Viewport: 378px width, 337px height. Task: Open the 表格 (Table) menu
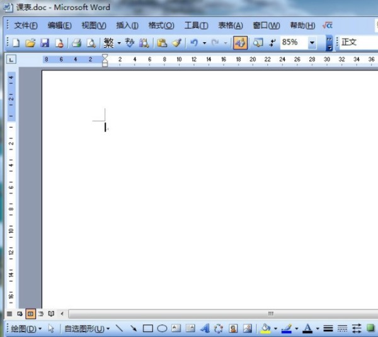pos(230,25)
